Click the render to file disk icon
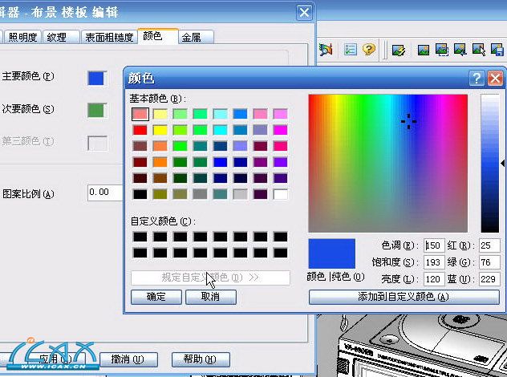 (x=497, y=50)
